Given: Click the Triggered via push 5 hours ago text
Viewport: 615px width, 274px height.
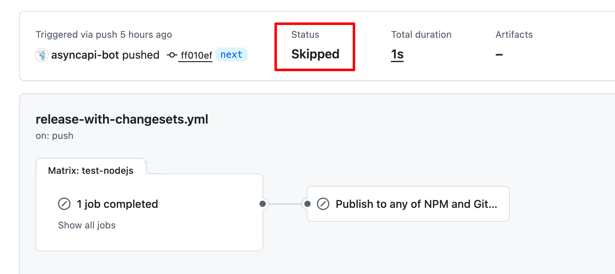Looking at the screenshot, I should (x=104, y=34).
